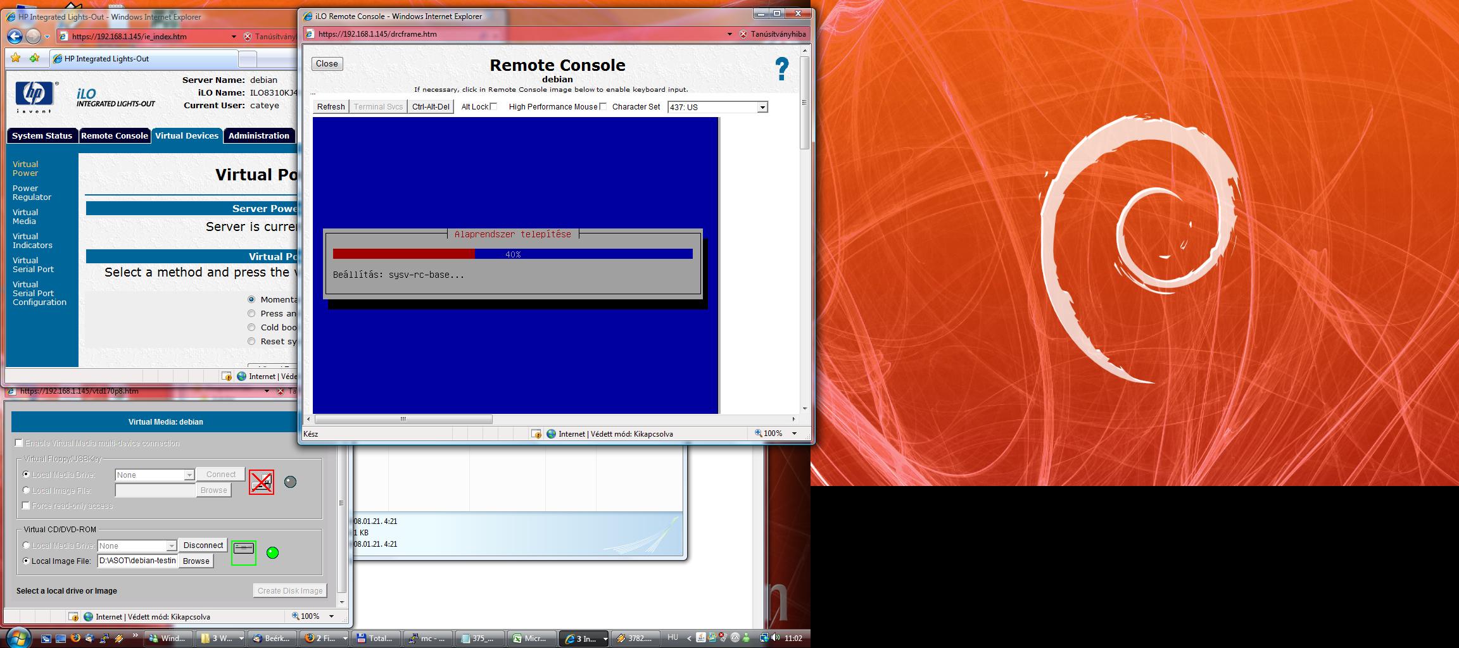Image resolution: width=1459 pixels, height=648 pixels.
Task: Open the Character Set dropdown
Action: [762, 108]
